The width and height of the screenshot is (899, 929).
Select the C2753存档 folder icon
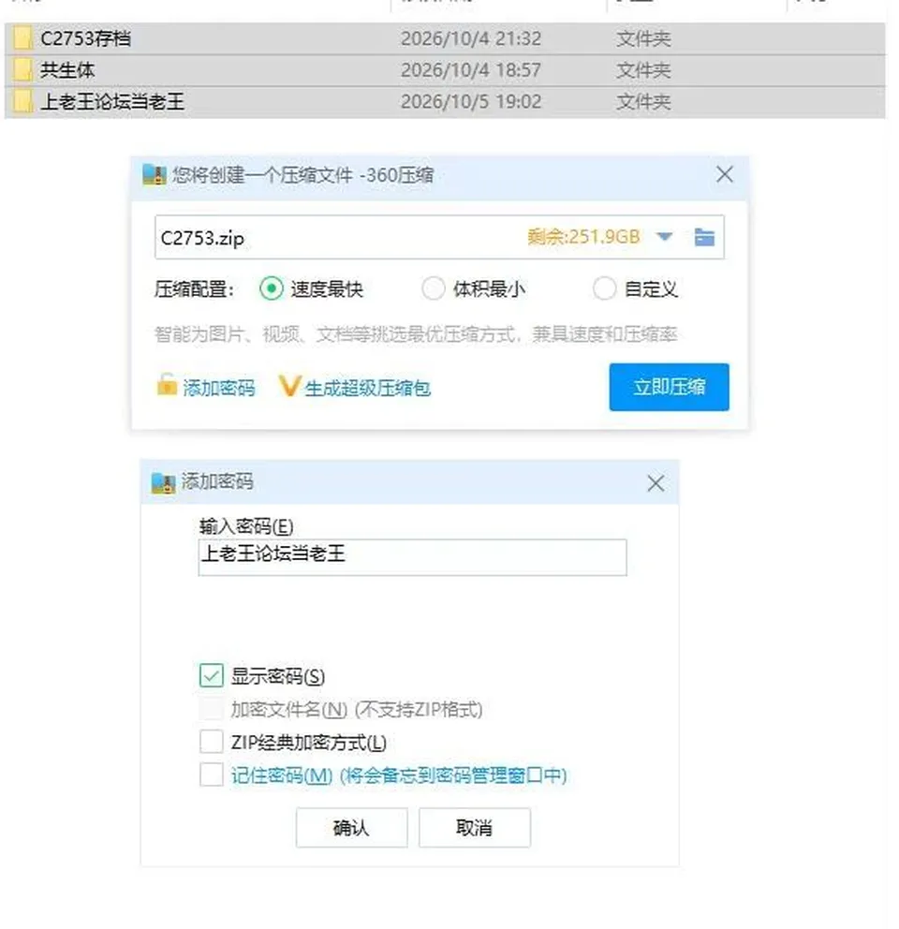pos(22,38)
